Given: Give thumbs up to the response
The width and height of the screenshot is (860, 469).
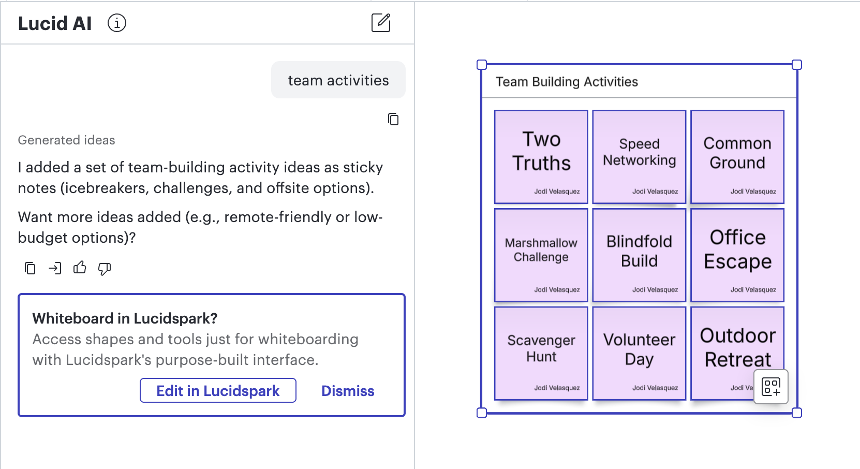Looking at the screenshot, I should pyautogui.click(x=80, y=268).
